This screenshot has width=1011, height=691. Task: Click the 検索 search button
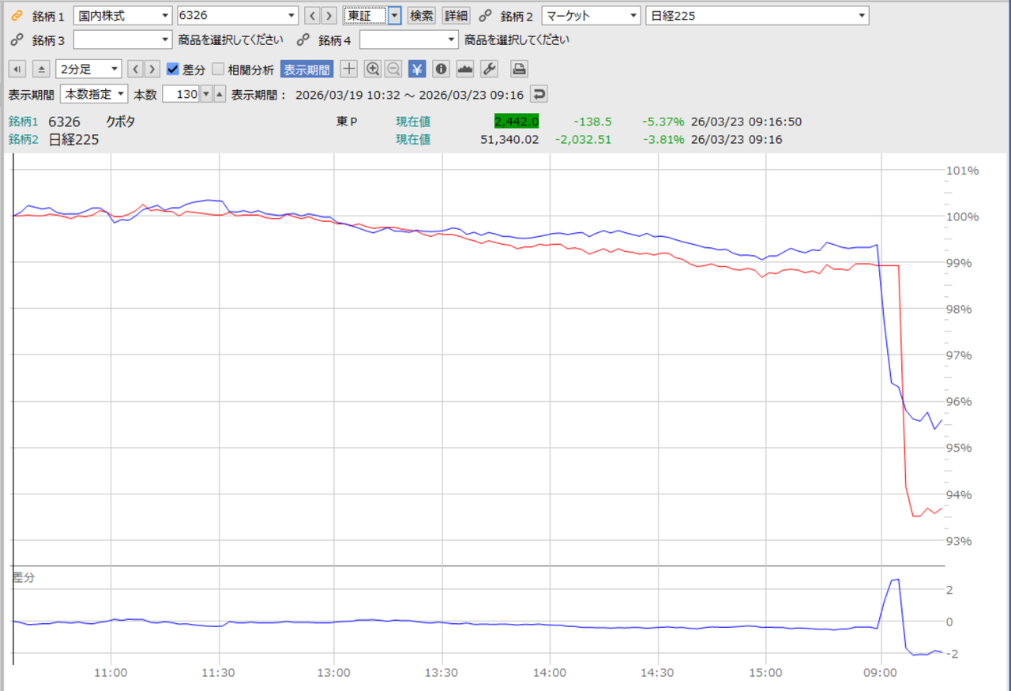tap(422, 16)
